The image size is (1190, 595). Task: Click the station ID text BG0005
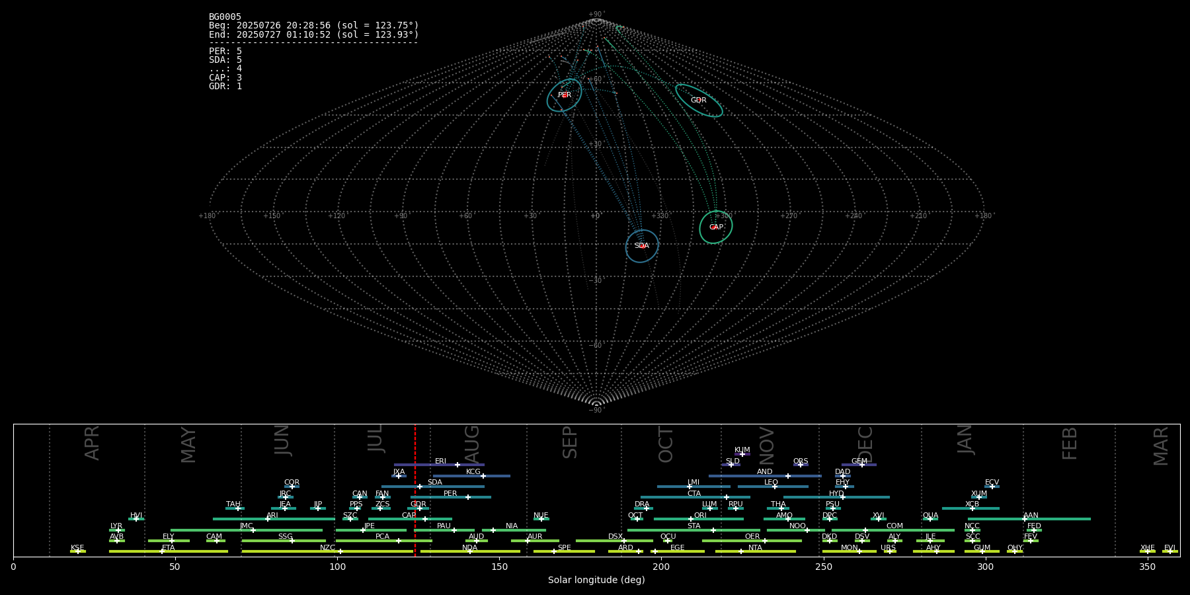[x=225, y=17]
